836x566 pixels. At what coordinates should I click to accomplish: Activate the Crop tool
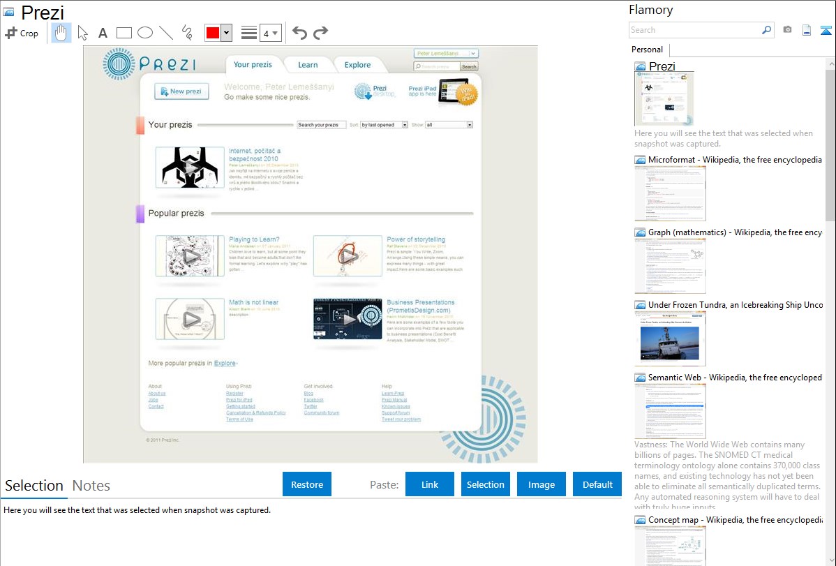[22, 33]
